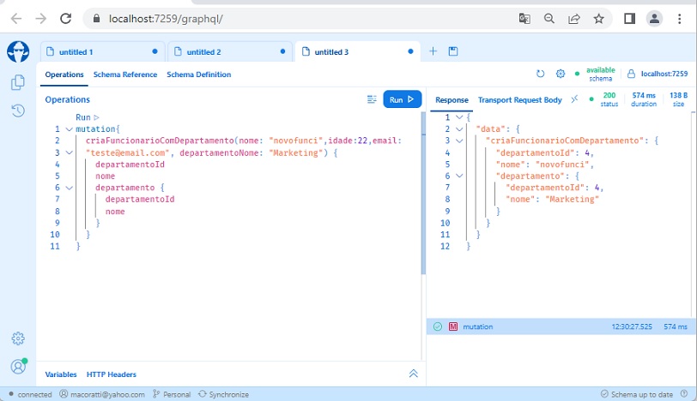Click the inline Run code lens

click(x=88, y=117)
